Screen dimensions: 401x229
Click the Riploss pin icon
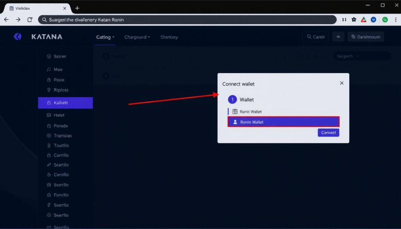coord(49,90)
